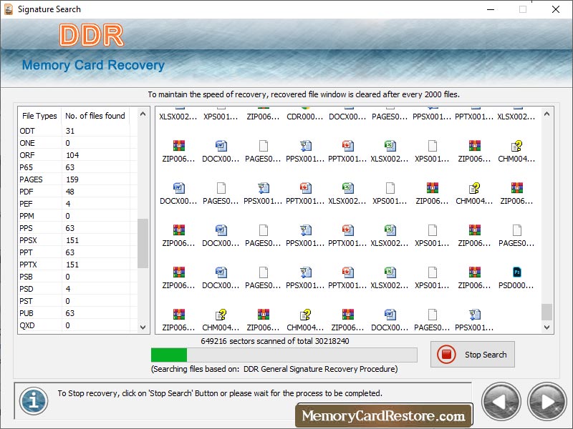Select PAGES0 icon in row ending with PSD000
Viewport: 573px width, 429px height.
[x=263, y=272]
